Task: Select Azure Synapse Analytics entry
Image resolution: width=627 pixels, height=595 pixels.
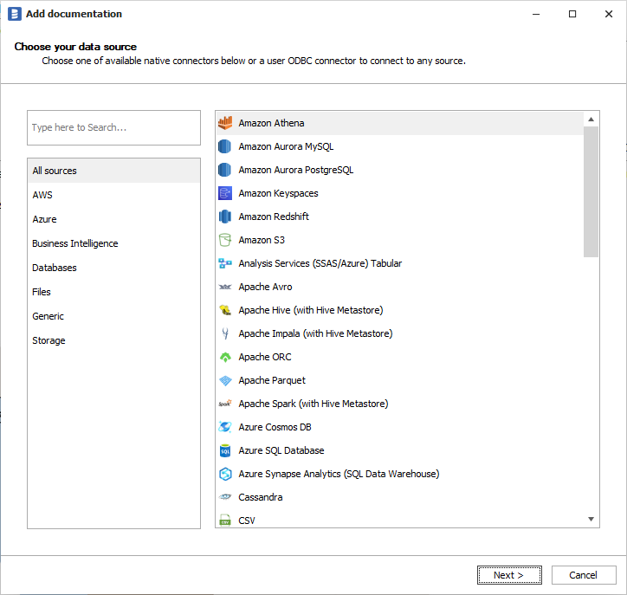Action: pos(339,474)
